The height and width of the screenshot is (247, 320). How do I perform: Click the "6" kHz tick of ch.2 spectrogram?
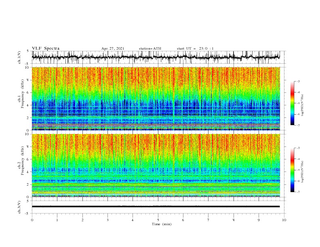28,159
